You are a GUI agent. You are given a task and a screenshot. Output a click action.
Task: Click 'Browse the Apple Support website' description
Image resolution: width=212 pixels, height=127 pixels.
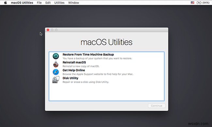click(98, 74)
